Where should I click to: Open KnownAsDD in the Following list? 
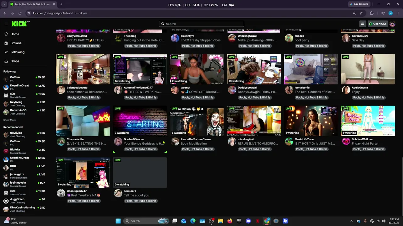[24, 112]
